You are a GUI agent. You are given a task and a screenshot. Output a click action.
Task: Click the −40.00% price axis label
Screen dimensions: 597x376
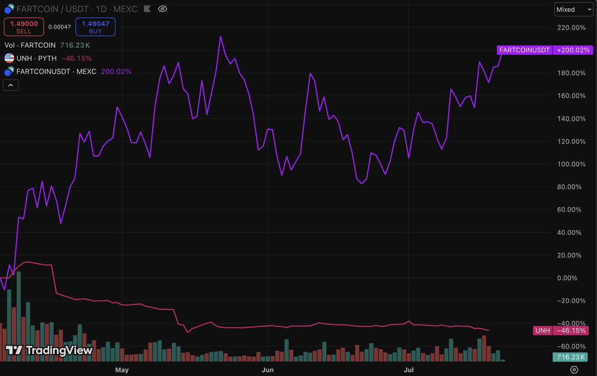[x=570, y=323]
